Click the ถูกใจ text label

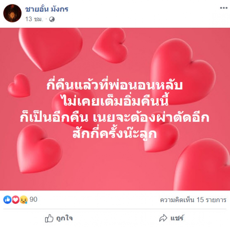pos(64,218)
